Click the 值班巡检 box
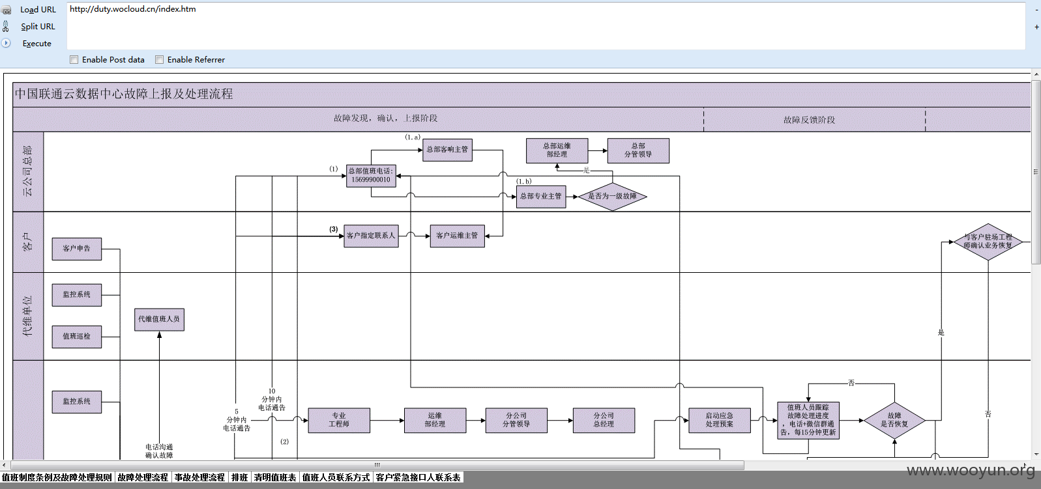Viewport: 1041px width, 489px height. (x=77, y=337)
